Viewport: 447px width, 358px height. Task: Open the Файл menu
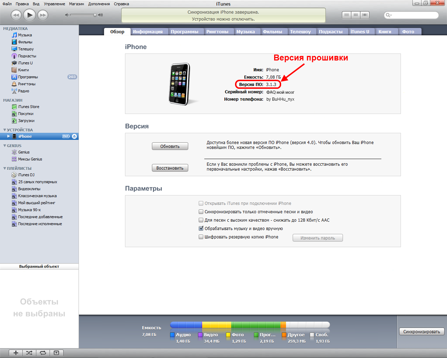pyautogui.click(x=7, y=4)
